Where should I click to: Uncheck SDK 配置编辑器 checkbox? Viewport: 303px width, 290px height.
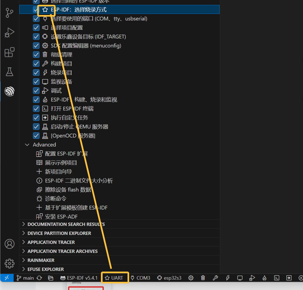[36, 46]
